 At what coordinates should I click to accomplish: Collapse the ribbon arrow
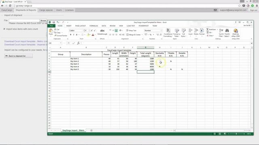pos(251,39)
